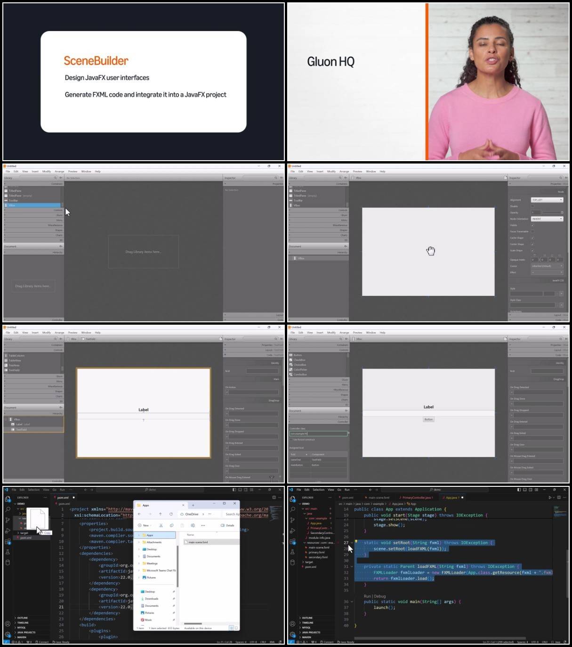Click the Search box in File Explorer
Viewport: 572px width, 647px height.
pyautogui.click(x=232, y=514)
